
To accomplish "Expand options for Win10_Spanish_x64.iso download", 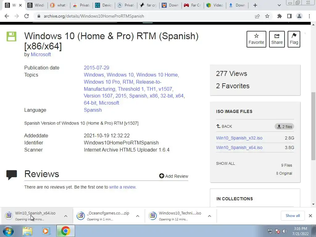I will (66, 216).
